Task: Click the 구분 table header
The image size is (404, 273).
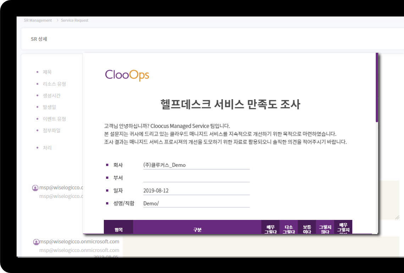Action: click(x=197, y=227)
